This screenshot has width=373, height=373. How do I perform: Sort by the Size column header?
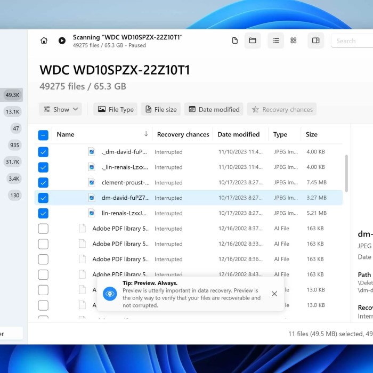[x=311, y=134]
